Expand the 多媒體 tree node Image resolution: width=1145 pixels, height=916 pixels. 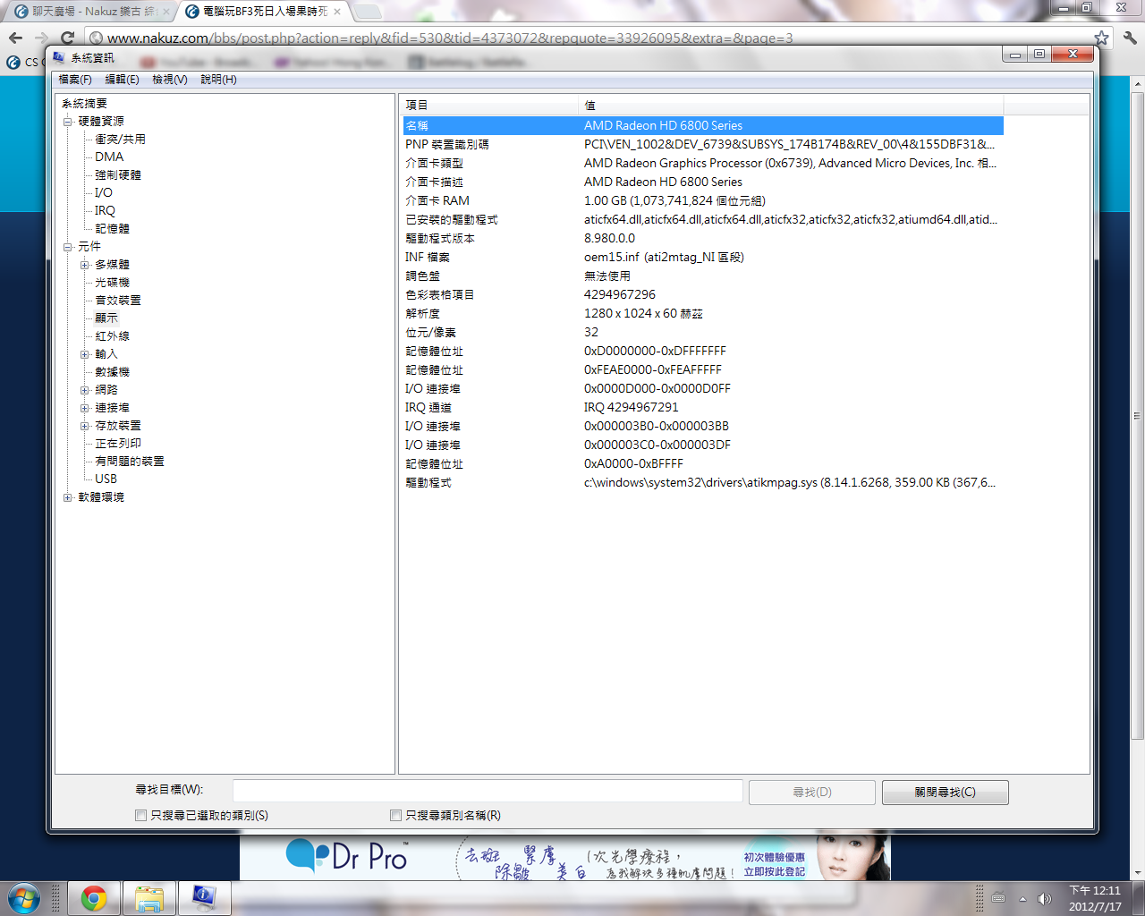(x=85, y=265)
